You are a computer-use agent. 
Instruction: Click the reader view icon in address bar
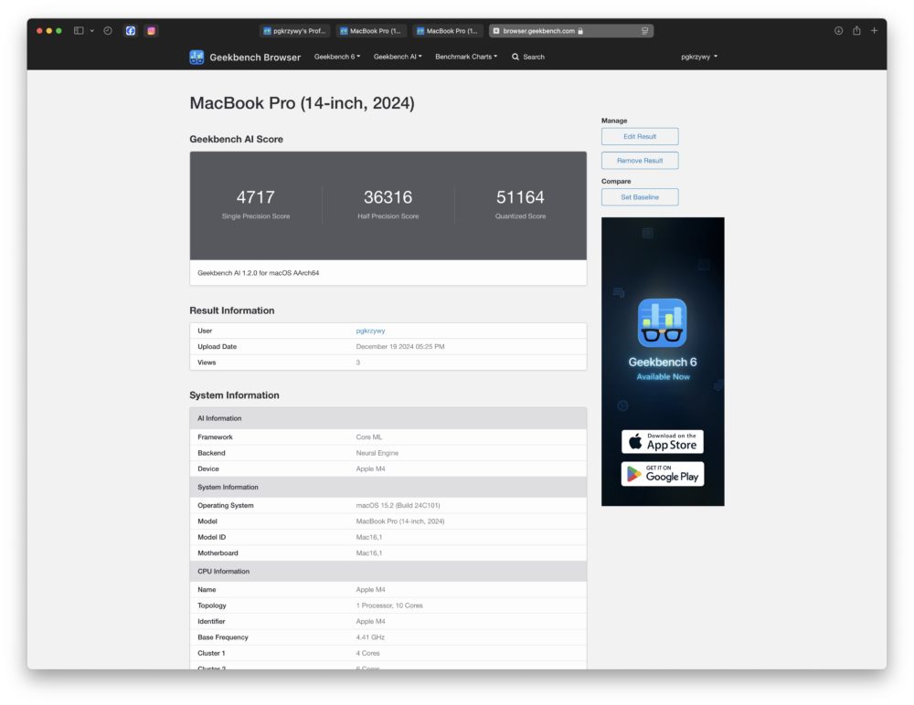point(644,31)
